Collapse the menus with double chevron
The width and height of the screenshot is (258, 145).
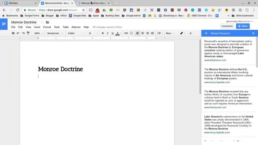(191, 33)
